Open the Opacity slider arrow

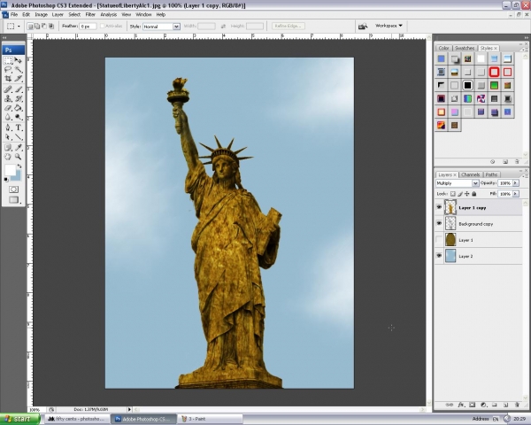pyautogui.click(x=515, y=183)
